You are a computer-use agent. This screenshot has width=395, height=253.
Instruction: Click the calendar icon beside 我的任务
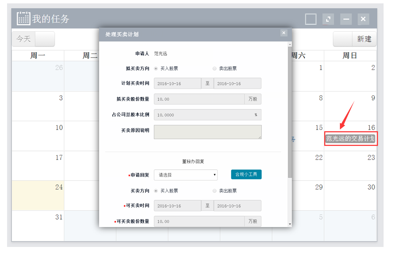click(x=24, y=19)
